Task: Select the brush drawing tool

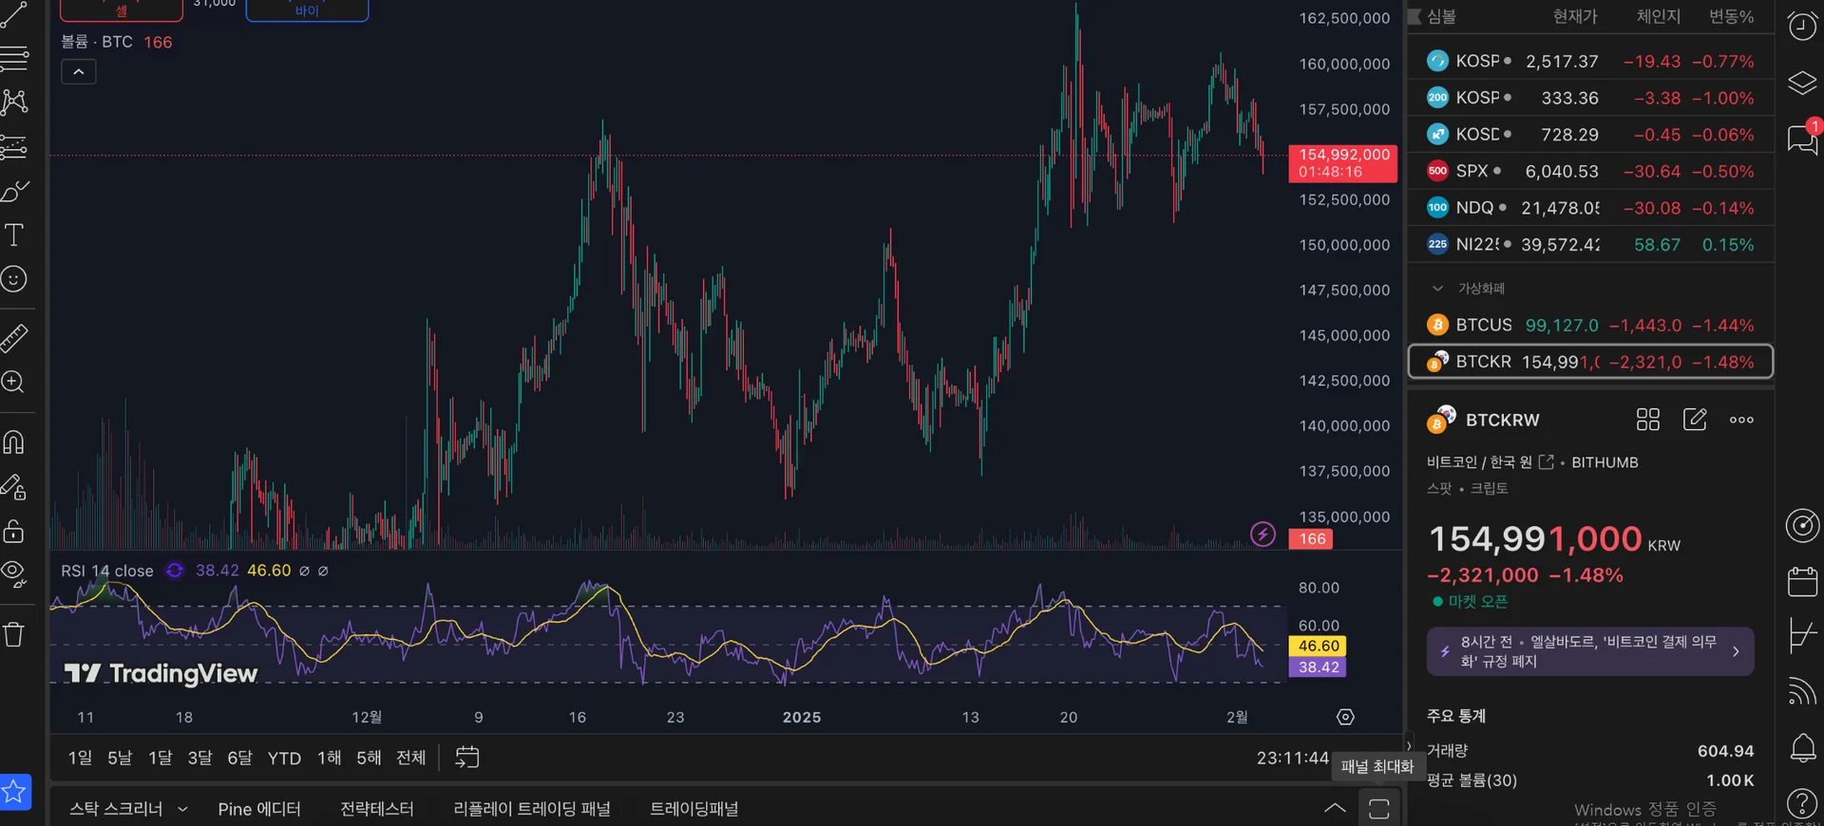Action: pos(13,191)
